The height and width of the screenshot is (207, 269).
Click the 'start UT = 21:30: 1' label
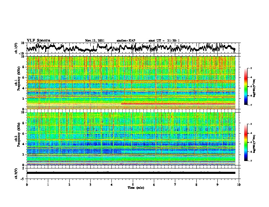tap(164, 41)
